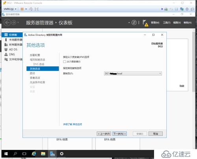The height and width of the screenshot is (159, 197).
Task: Go to 查看选项 wizard step
Action: point(35,78)
